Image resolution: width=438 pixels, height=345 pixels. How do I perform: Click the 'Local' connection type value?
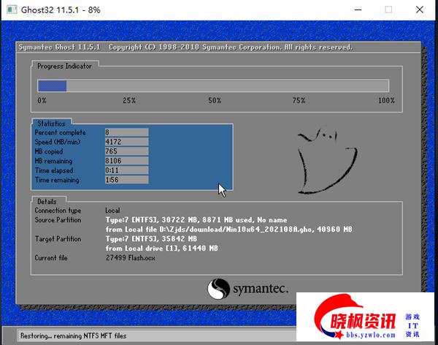pos(112,211)
